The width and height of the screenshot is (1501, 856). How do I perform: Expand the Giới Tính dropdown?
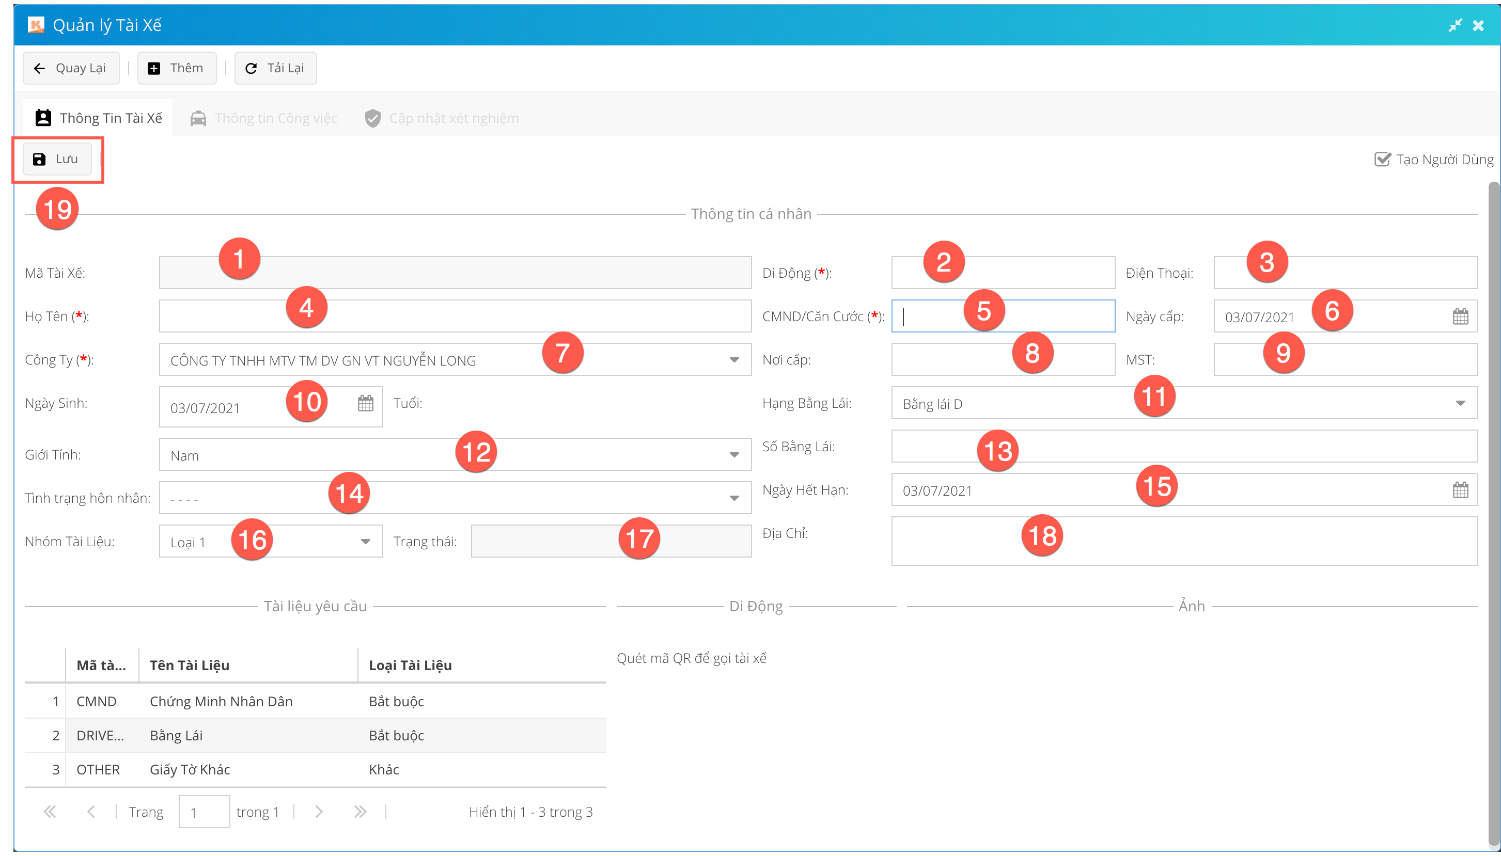tap(734, 454)
